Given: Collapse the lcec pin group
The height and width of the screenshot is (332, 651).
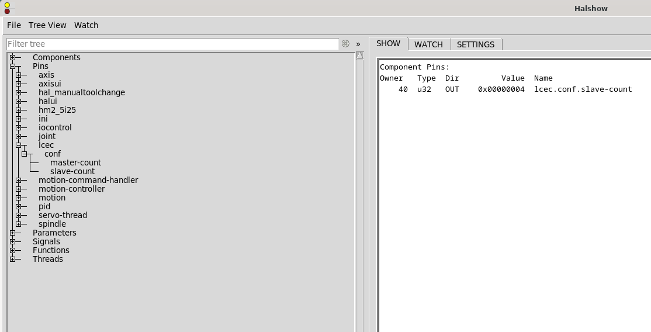Looking at the screenshot, I should tap(18, 146).
